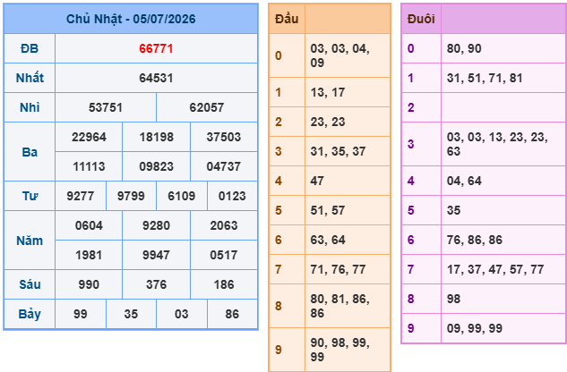567x372 pixels.
Task: Click the Năm prize number 0517
Action: coord(224,256)
